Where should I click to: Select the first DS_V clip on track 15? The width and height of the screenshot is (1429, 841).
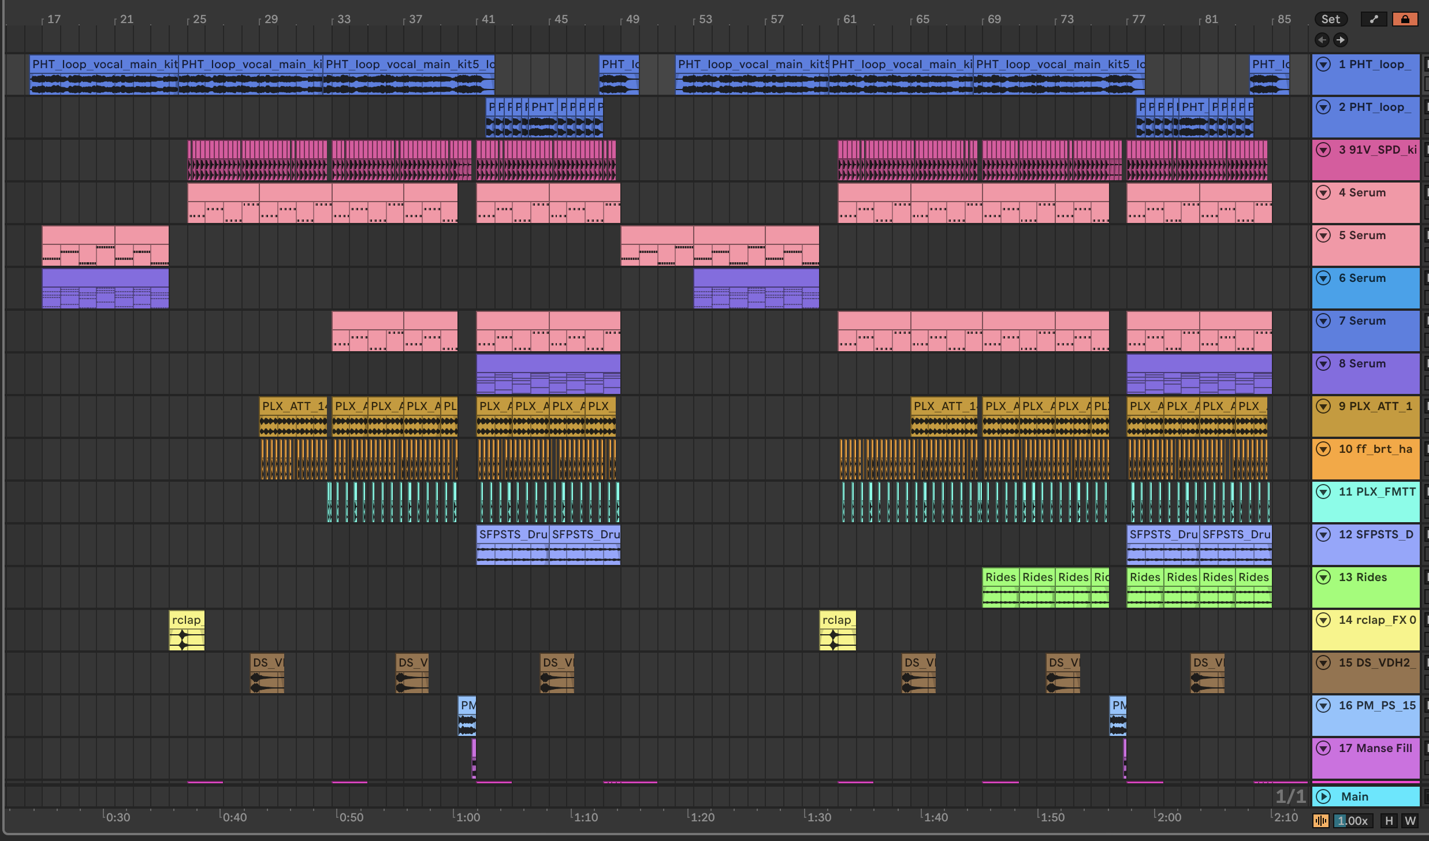pyautogui.click(x=267, y=663)
